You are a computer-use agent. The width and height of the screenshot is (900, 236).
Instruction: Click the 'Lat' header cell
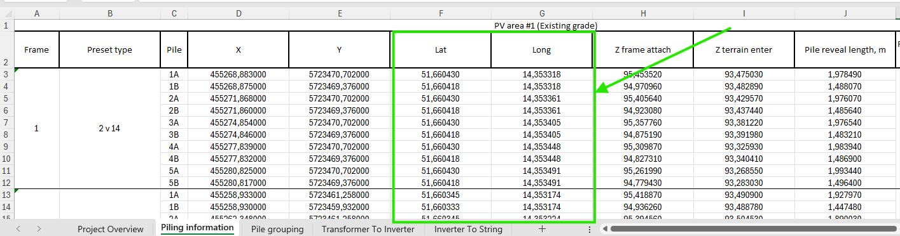tap(441, 50)
